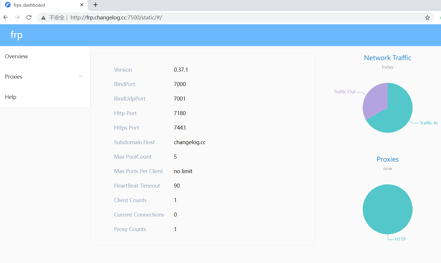This screenshot has width=441, height=263.
Task: Click the browser back arrow
Action: 6,17
